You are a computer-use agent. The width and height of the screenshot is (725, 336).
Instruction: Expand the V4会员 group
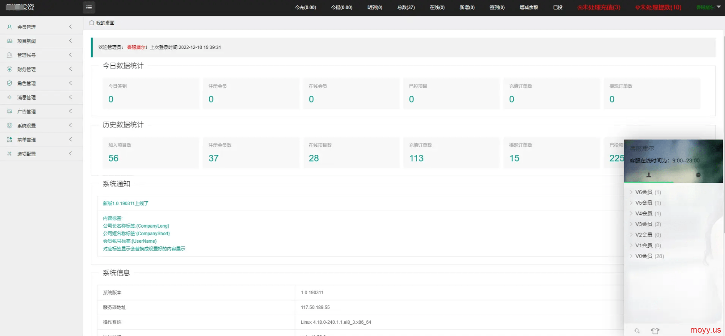[646, 213]
